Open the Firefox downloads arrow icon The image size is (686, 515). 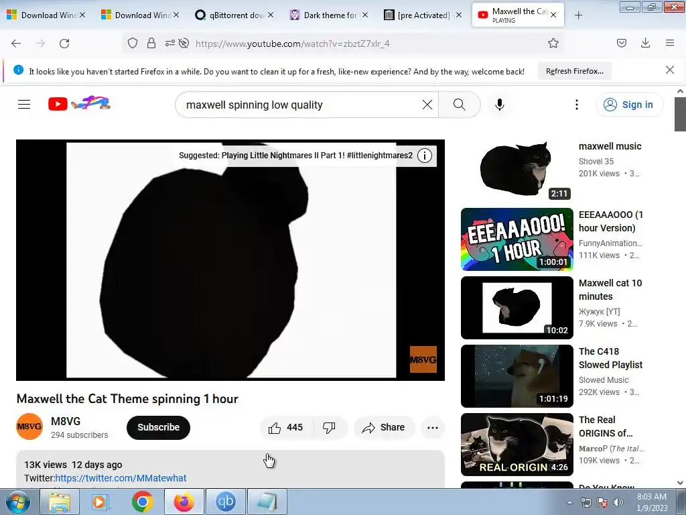pyautogui.click(x=645, y=43)
